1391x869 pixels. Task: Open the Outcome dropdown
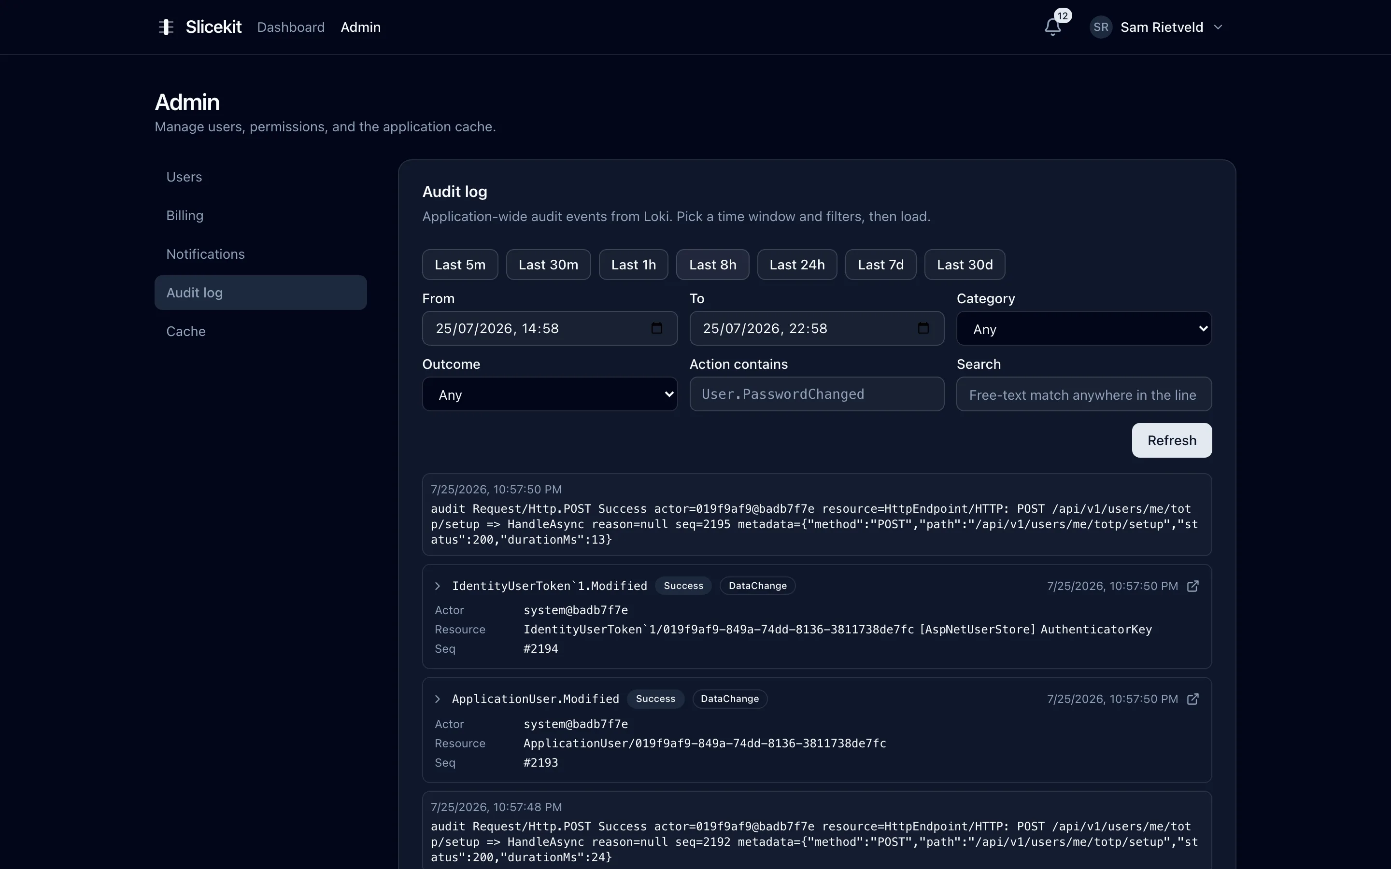tap(550, 394)
